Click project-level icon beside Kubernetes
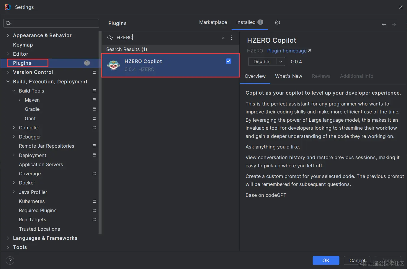The image size is (407, 269). [x=94, y=201]
